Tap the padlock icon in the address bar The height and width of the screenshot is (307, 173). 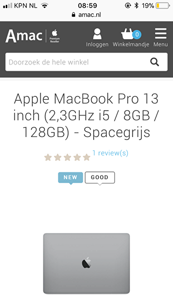tap(74, 15)
